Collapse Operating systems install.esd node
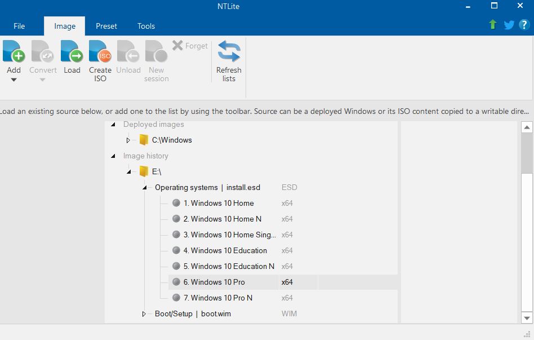 [144, 188]
